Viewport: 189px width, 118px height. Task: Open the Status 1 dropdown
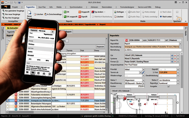143,80
